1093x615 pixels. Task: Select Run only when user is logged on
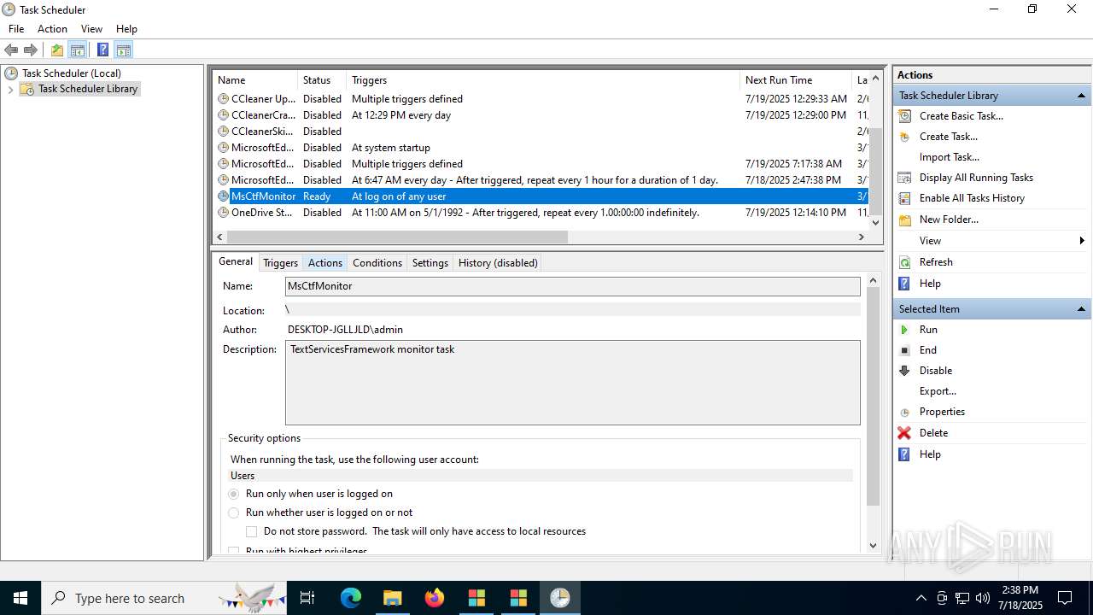point(234,494)
